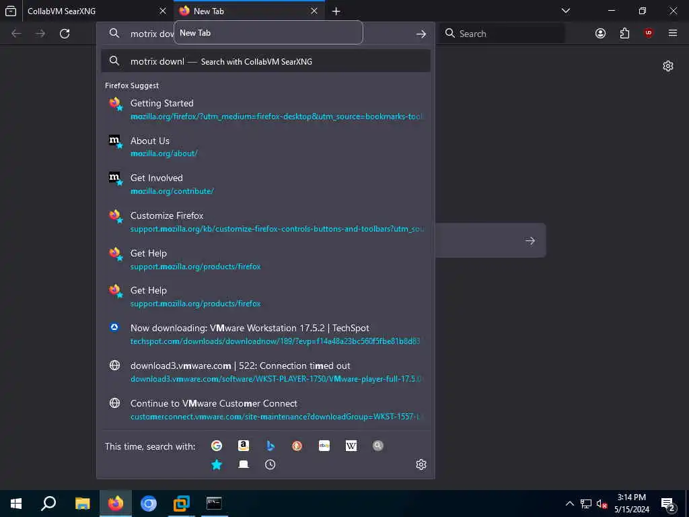The height and width of the screenshot is (517, 689).
Task: Click the toolbar Search box
Action: 502,34
